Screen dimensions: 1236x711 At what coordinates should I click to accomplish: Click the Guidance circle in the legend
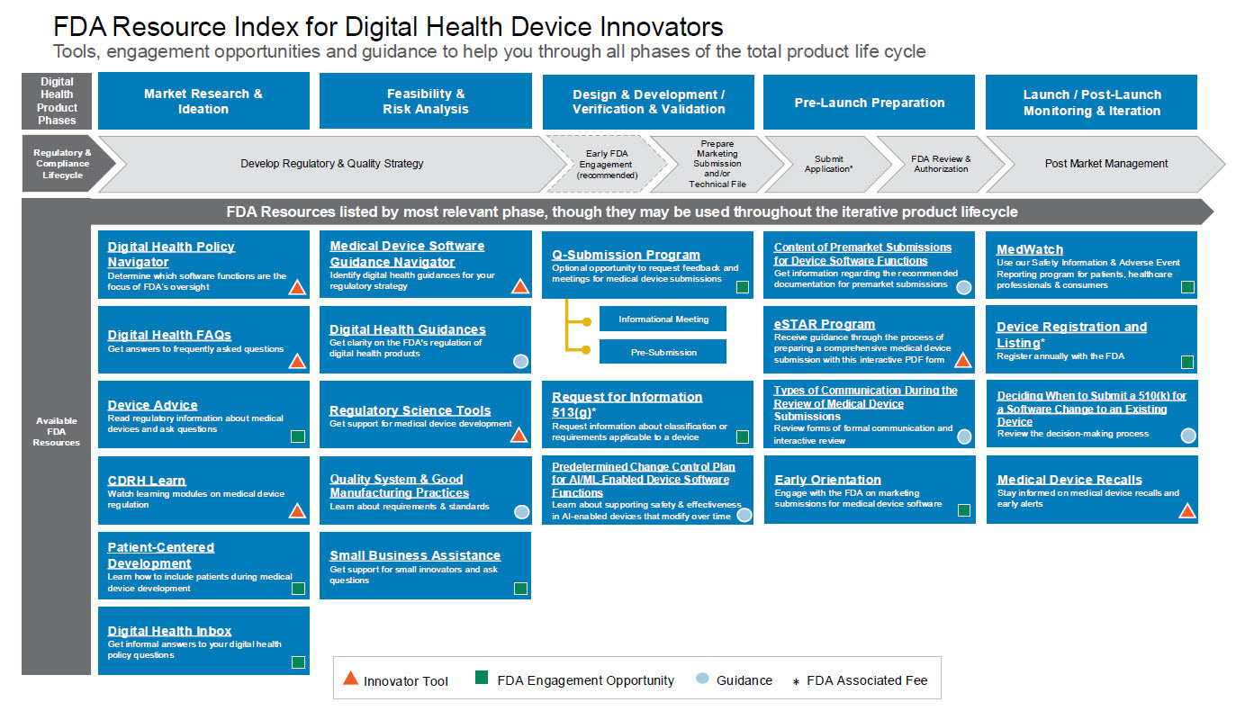[702, 679]
